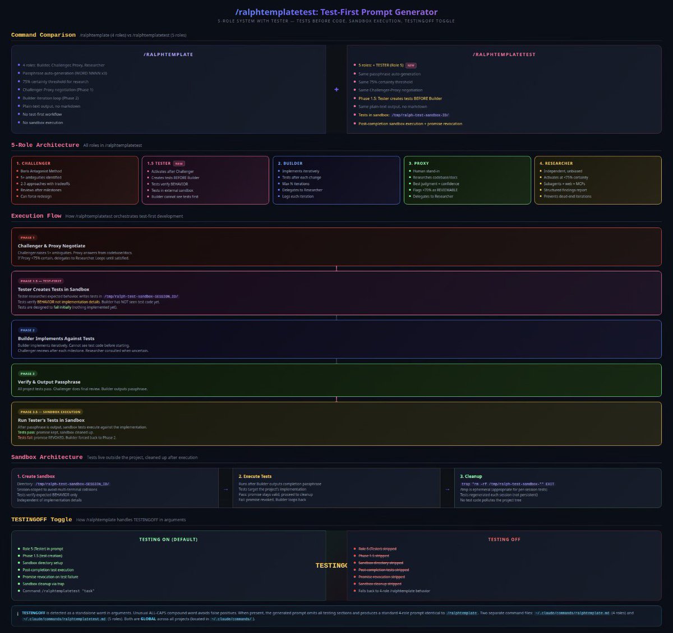Viewport: 673px width, 633px height.
Task: Enable Post-completion test execution option
Action: point(48,570)
